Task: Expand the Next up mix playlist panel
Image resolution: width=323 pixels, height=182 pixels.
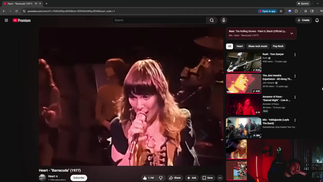Action: [x=292, y=33]
